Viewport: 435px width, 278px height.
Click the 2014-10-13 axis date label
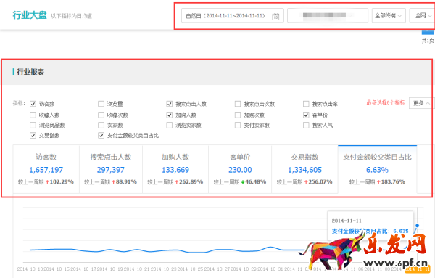tap(30, 269)
